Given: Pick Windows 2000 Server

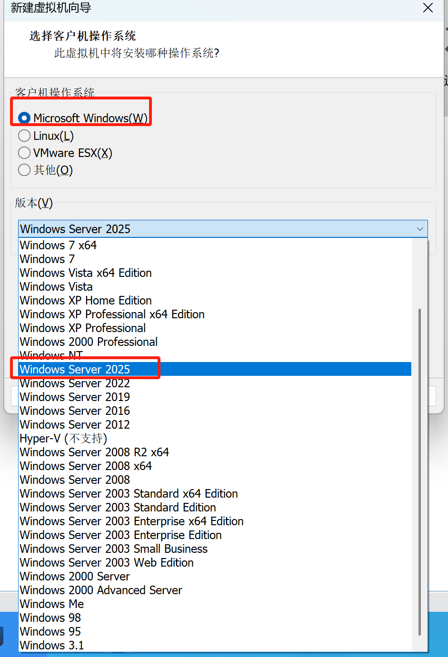Looking at the screenshot, I should click(x=215, y=576).
